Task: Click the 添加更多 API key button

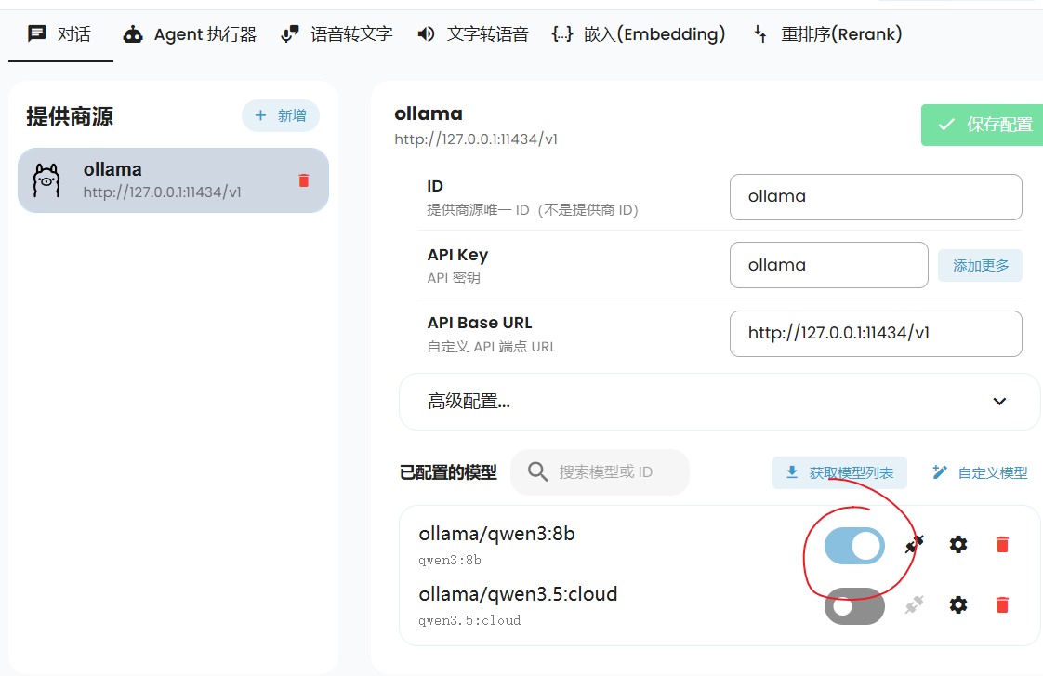Action: click(x=980, y=266)
